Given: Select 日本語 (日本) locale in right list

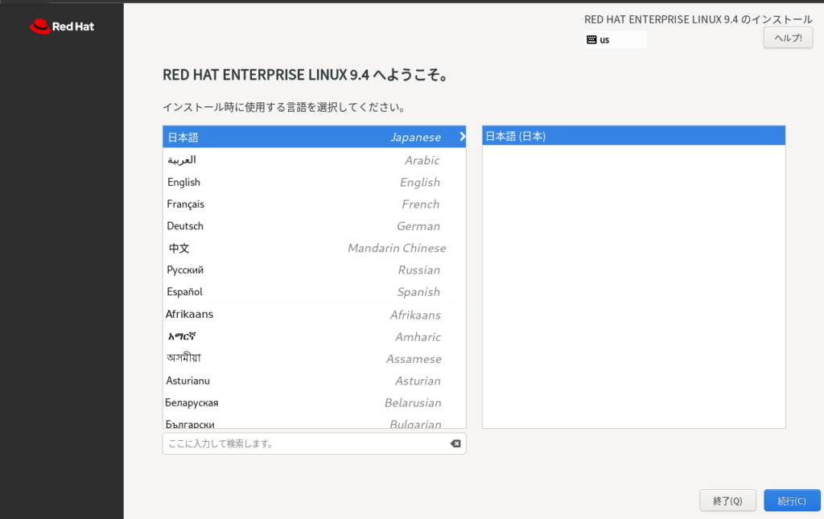Looking at the screenshot, I should click(x=632, y=136).
